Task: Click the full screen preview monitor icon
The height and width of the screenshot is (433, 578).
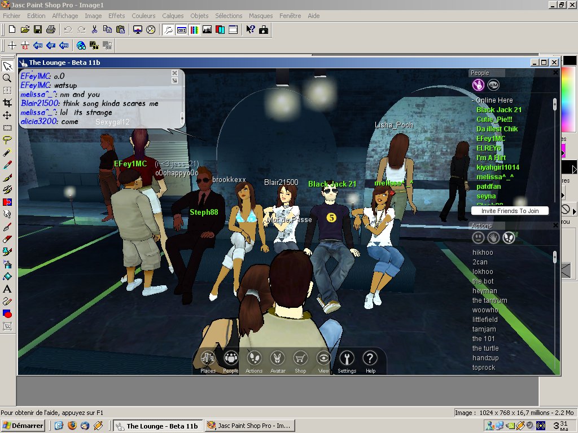Action: [138, 29]
